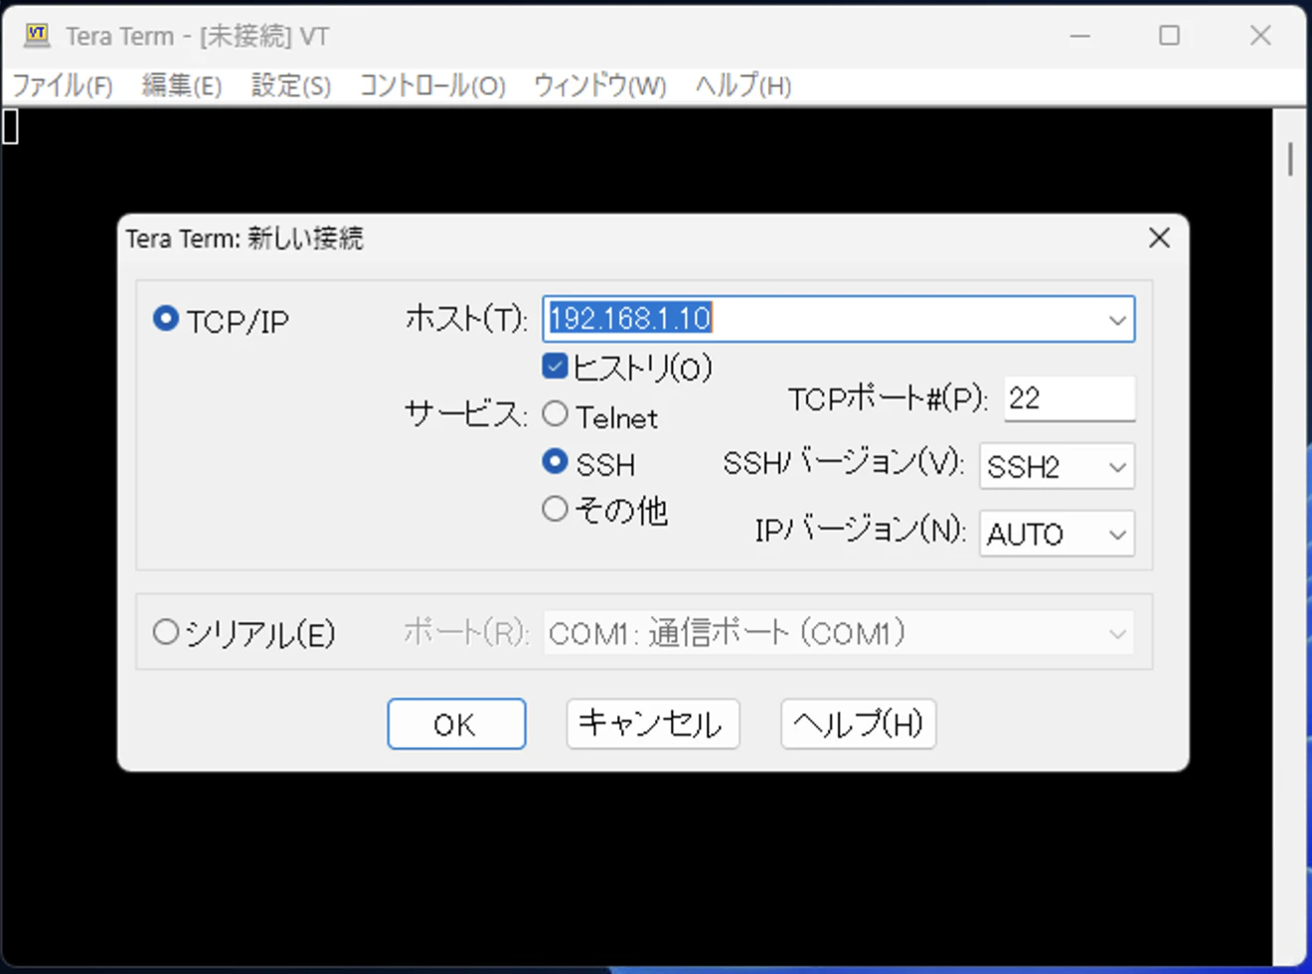
Task: Select the Telnet service option
Action: tap(555, 413)
